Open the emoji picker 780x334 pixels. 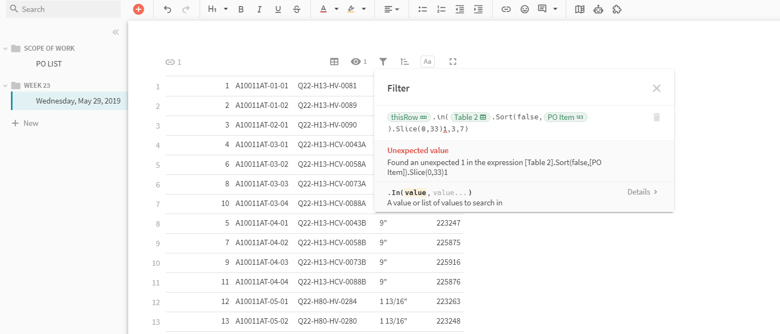[525, 9]
